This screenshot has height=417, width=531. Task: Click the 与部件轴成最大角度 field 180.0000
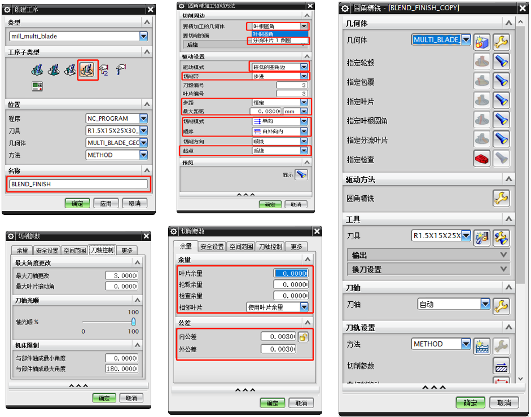tap(121, 368)
